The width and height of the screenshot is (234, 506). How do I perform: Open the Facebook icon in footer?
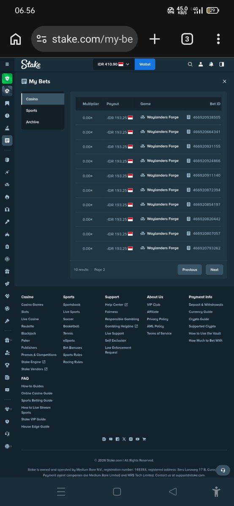[117, 439]
